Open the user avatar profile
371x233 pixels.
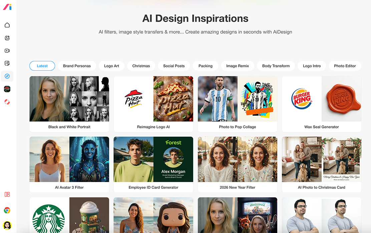[7, 225]
